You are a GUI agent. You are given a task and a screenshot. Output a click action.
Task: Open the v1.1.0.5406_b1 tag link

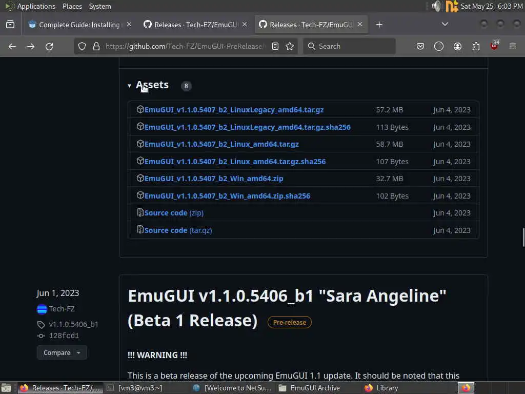click(74, 324)
